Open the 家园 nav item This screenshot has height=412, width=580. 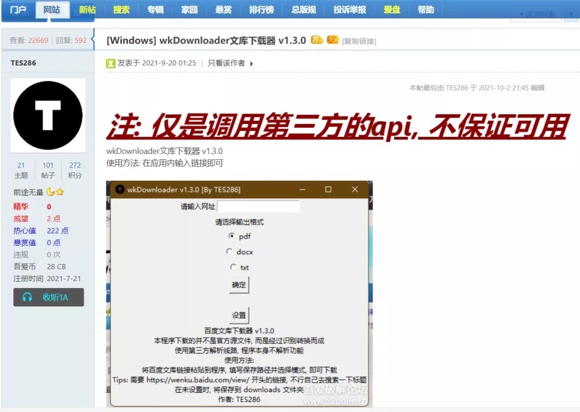point(190,10)
